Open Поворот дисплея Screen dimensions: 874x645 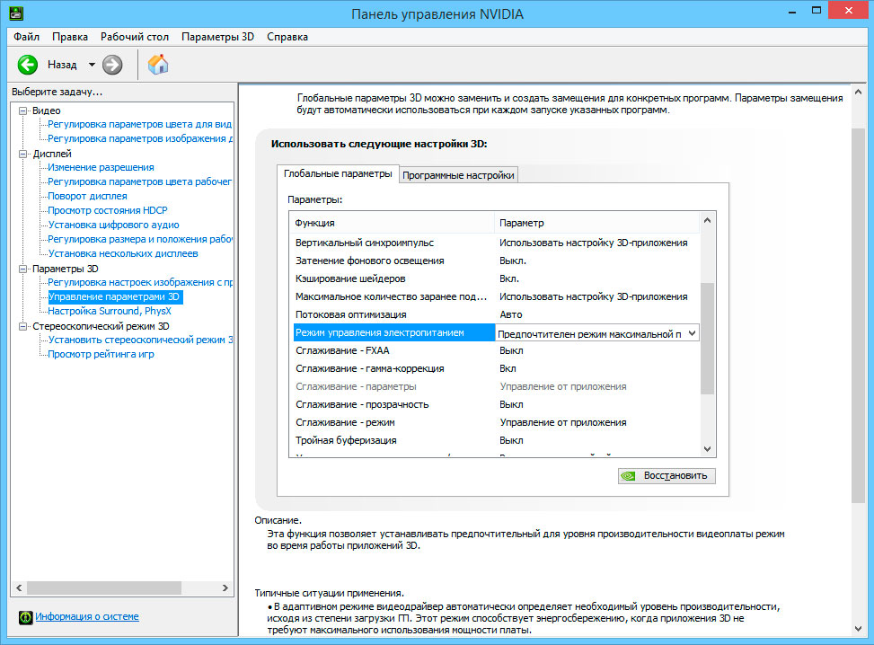87,196
